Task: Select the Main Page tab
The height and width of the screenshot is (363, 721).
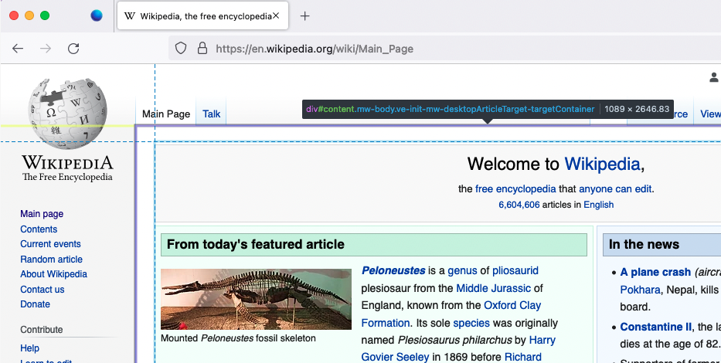Action: coord(165,114)
